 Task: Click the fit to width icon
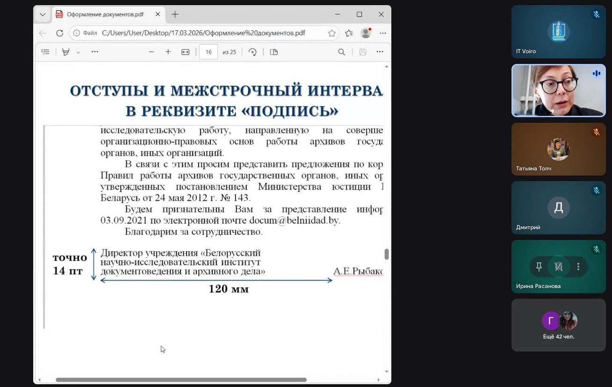pyautogui.click(x=185, y=52)
